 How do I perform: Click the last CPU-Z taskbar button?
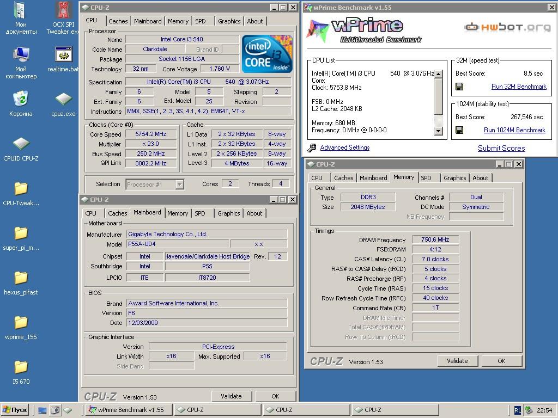tap(395, 410)
